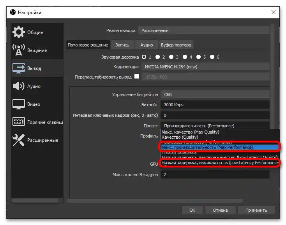
Task: Select audio track 2 radio button
Action: click(157, 57)
